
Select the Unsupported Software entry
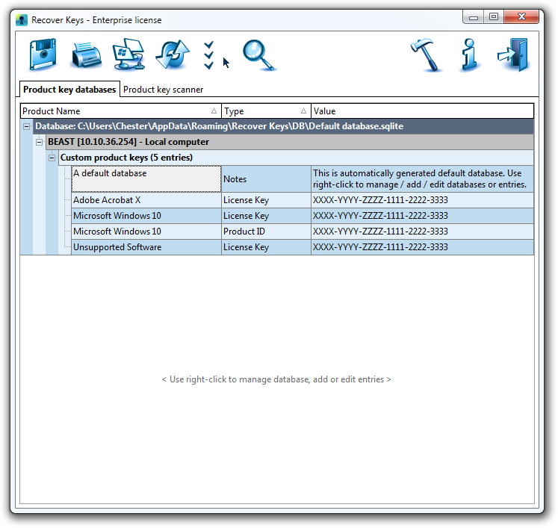pos(146,247)
